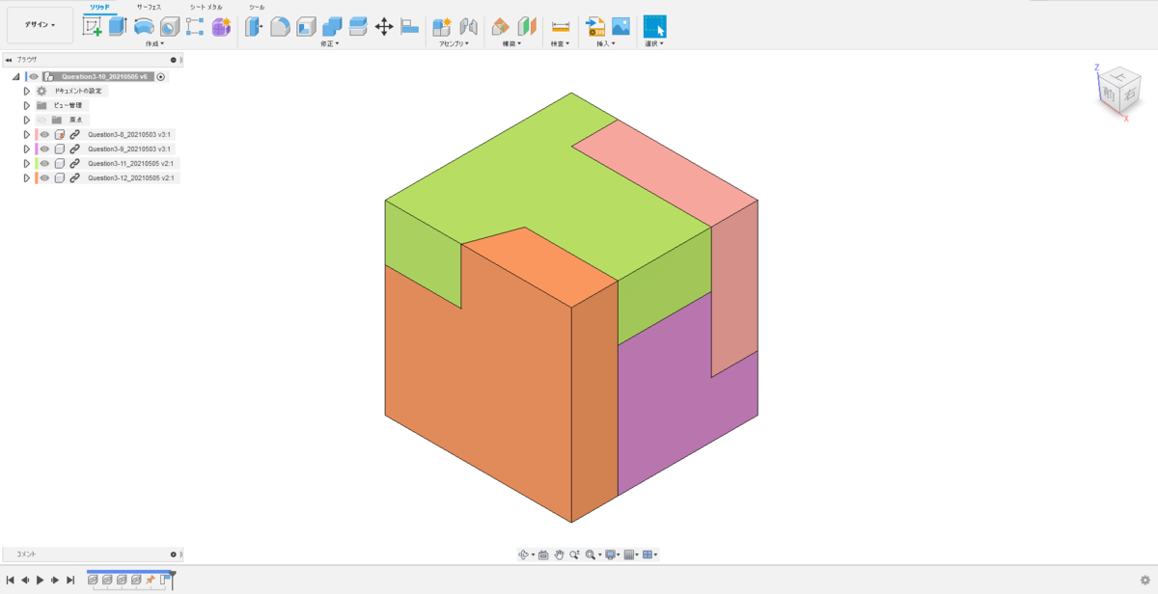Viewport: 1158px width, 594px height.
Task: Collapse the root Question3-10_20210505 node
Action: (x=16, y=76)
